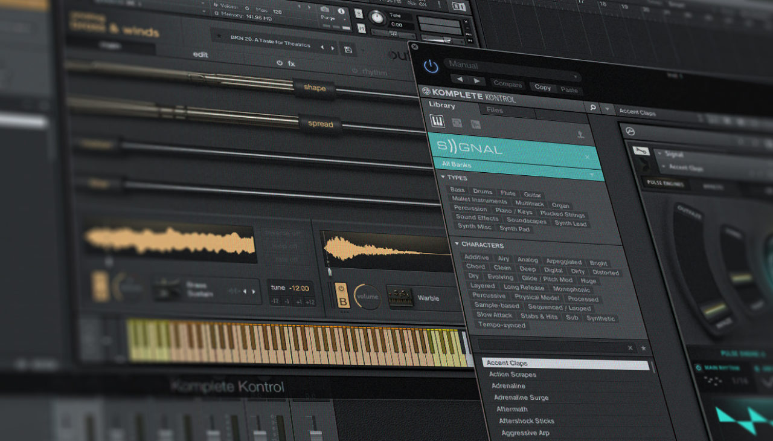Click the favorites star above the preset list
The image size is (773, 441).
tap(643, 349)
